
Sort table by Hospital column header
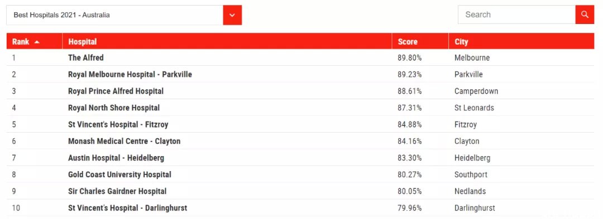coord(83,42)
